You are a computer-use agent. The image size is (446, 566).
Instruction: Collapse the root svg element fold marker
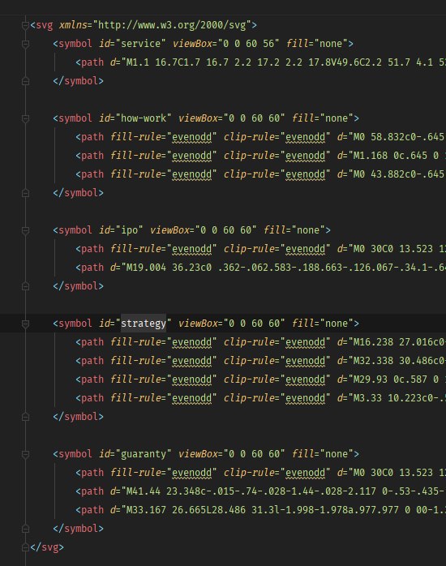(25, 25)
